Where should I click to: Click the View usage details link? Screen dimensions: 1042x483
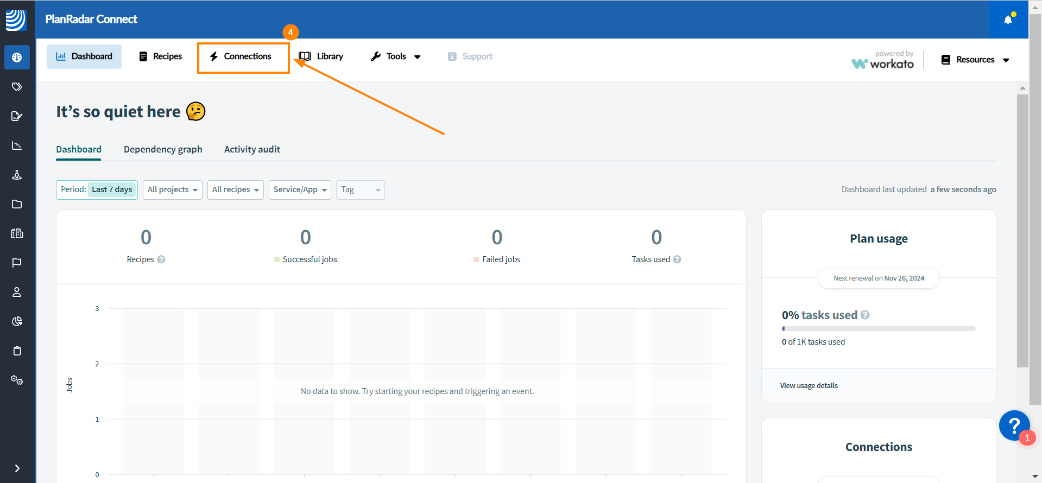(809, 386)
